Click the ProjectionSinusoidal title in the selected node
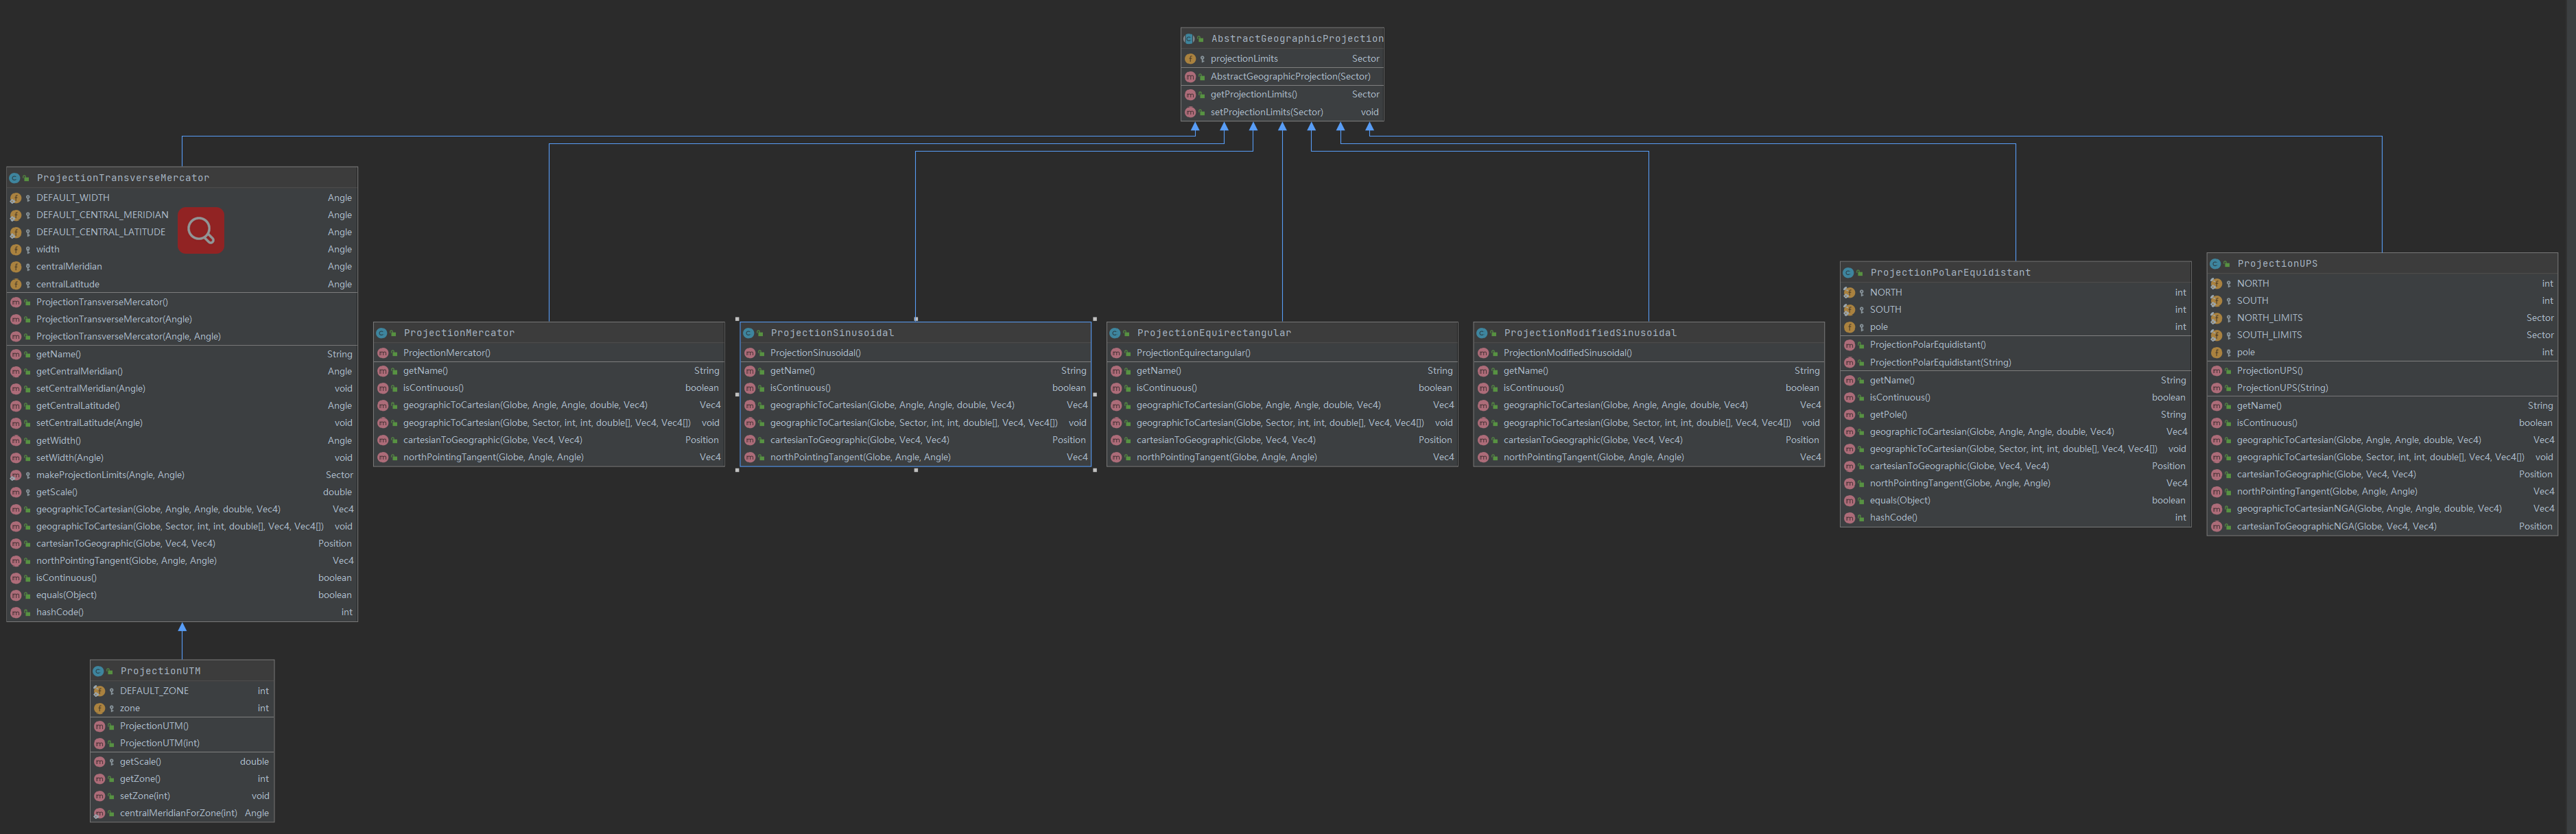Viewport: 2576px width, 834px height. coord(832,333)
